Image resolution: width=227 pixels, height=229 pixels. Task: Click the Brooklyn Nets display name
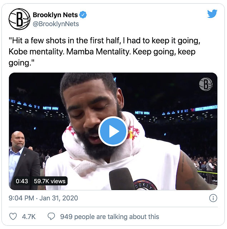coord(55,15)
